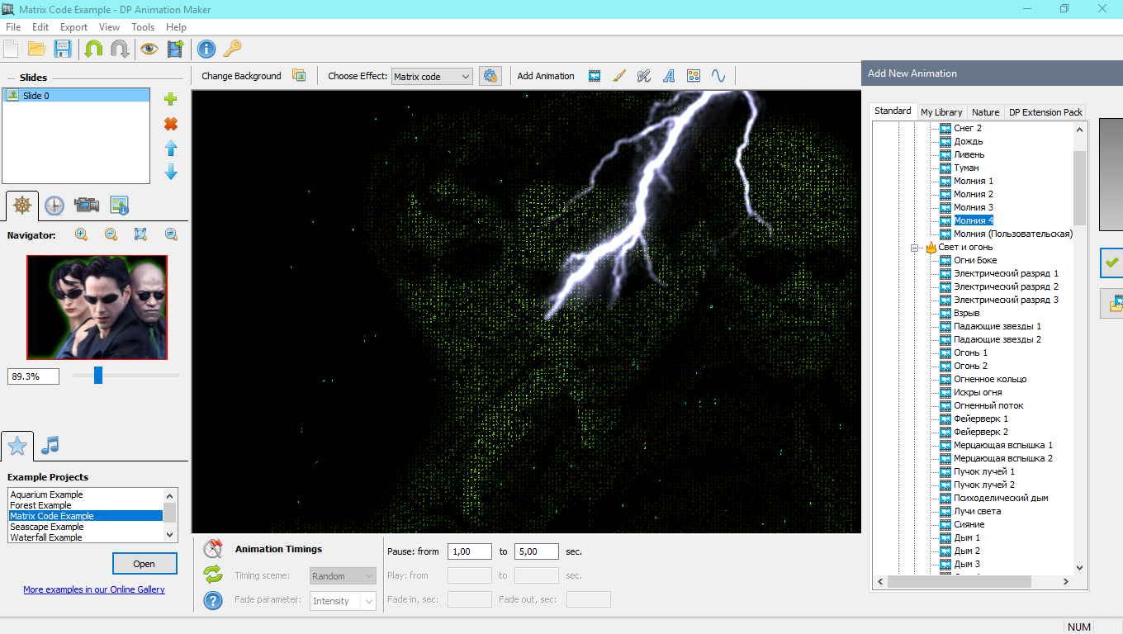Switch to the music note tab

[50, 446]
